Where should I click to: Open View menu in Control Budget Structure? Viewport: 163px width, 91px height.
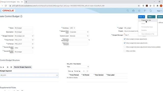click(2, 67)
